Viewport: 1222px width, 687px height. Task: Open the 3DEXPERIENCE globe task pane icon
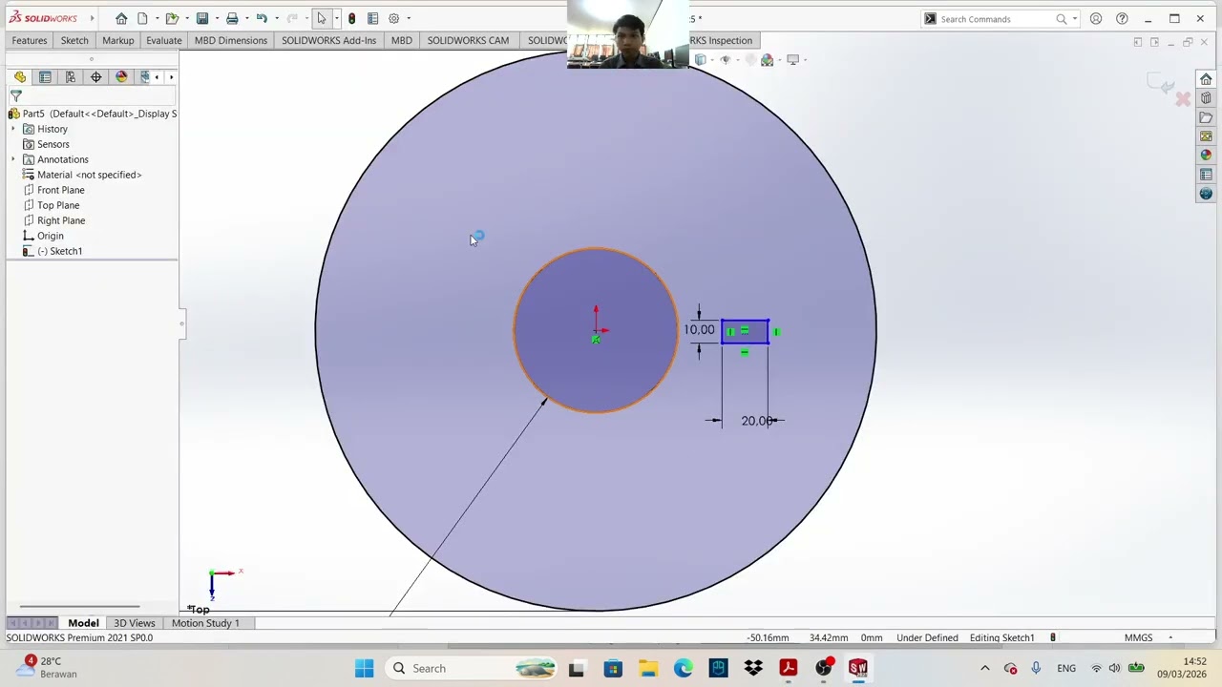tap(1206, 194)
